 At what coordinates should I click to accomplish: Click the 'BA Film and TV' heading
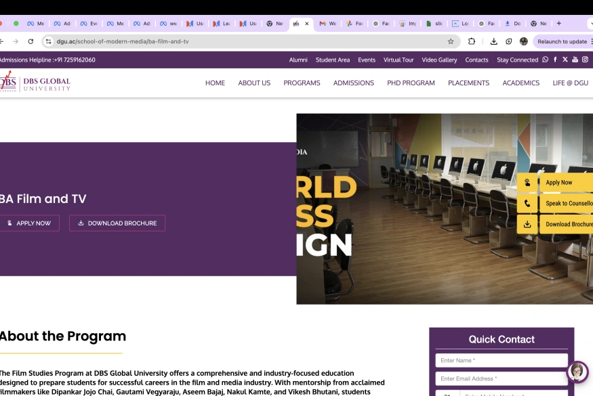click(43, 199)
